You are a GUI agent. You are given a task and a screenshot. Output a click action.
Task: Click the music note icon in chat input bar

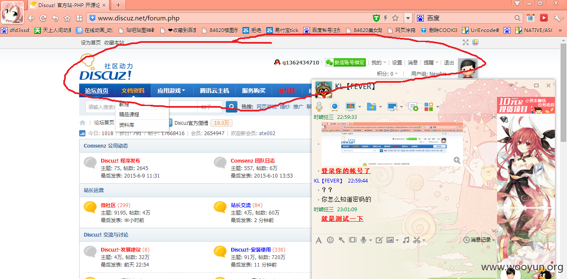pyautogui.click(x=406, y=240)
